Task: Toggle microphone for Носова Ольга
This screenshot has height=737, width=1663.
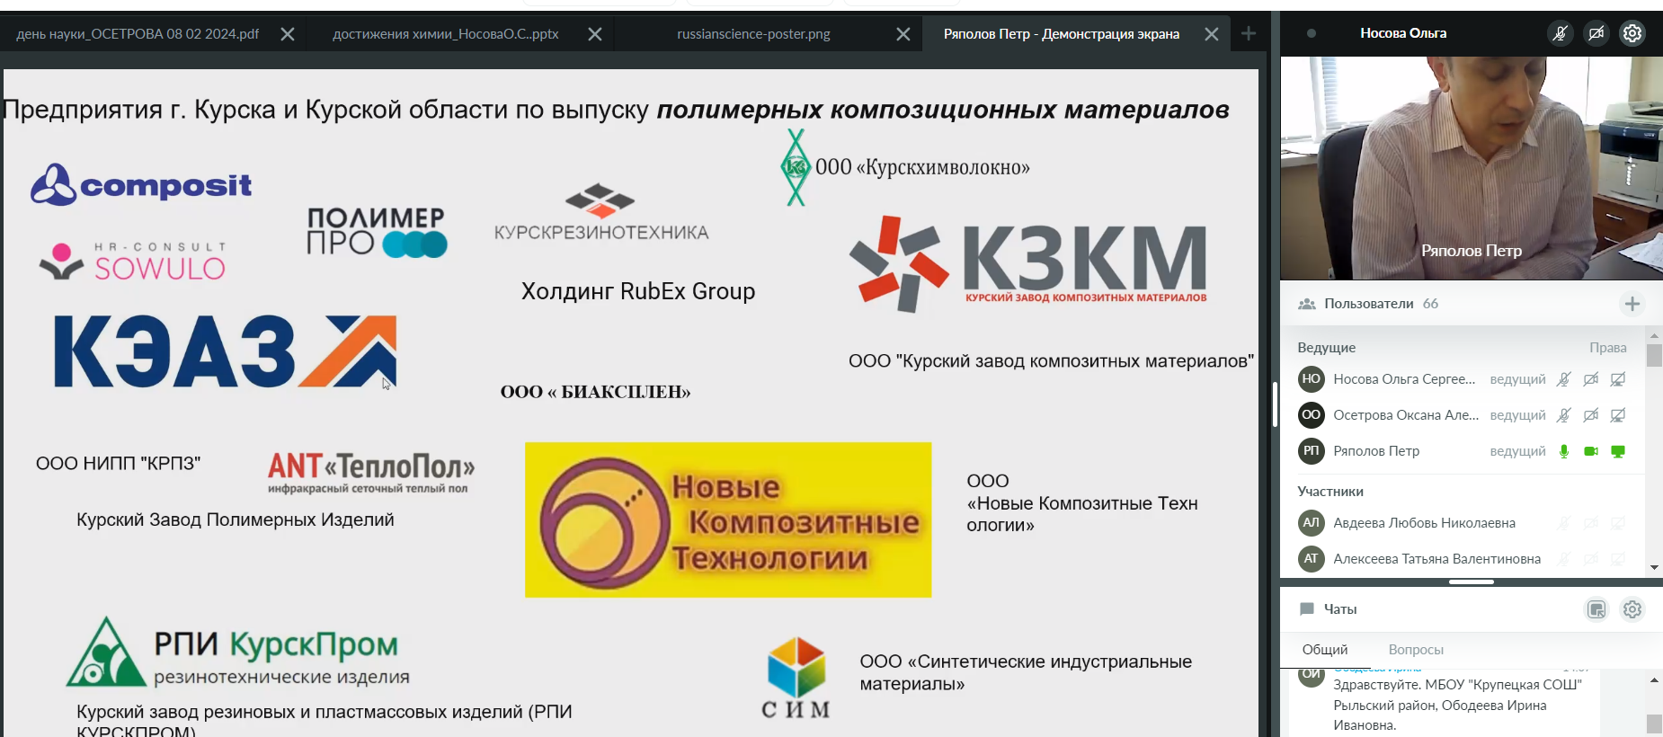Action: (1564, 379)
